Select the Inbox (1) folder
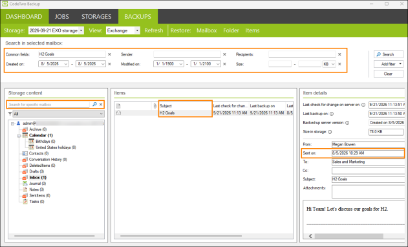Image resolution: width=408 pixels, height=247 pixels. 38,177
